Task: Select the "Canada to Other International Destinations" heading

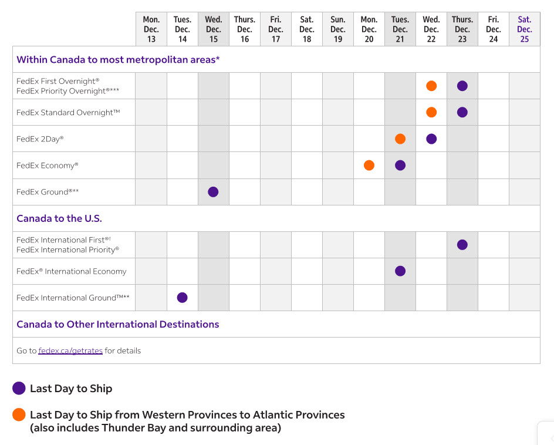Action: [117, 324]
